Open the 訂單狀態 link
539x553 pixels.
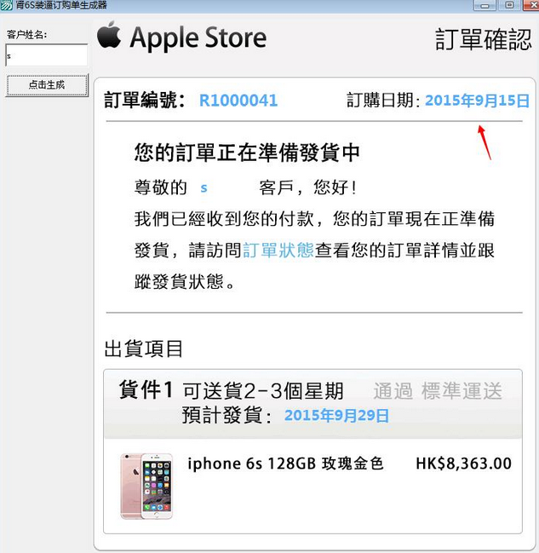coord(278,250)
